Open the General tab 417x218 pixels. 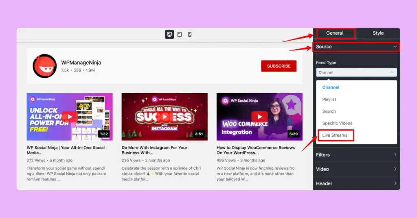click(335, 33)
